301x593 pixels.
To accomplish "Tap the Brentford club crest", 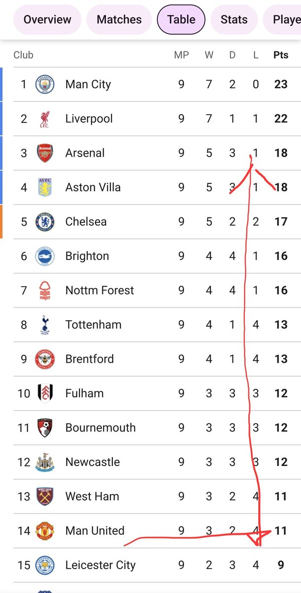I will pos(45,359).
